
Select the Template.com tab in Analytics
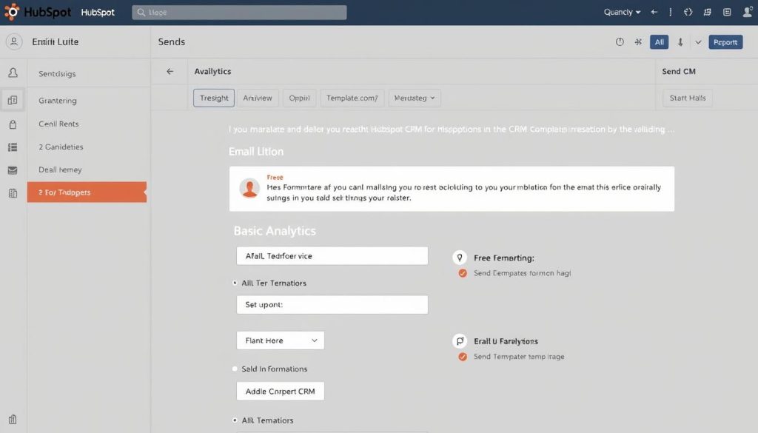click(x=352, y=97)
